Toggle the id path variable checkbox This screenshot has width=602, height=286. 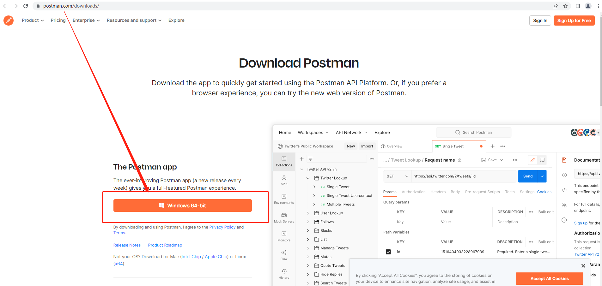(388, 252)
